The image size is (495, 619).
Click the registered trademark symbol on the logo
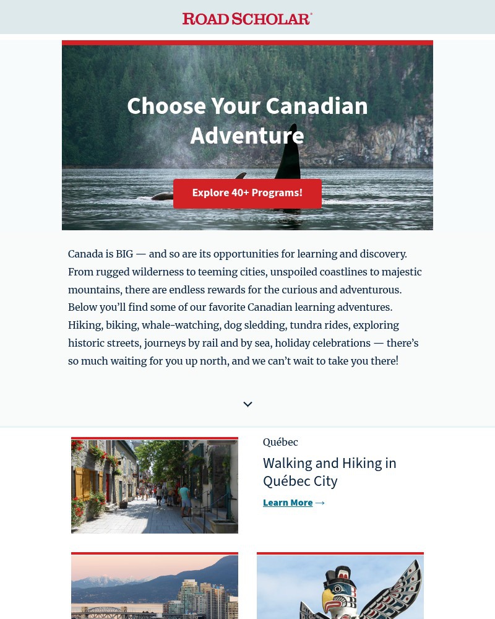click(311, 15)
